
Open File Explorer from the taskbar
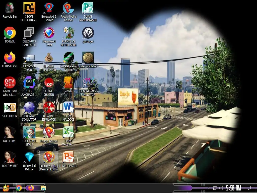(x=43, y=188)
